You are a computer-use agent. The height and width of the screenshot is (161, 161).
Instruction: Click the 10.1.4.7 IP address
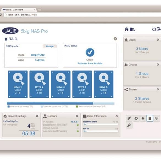pos(75,122)
